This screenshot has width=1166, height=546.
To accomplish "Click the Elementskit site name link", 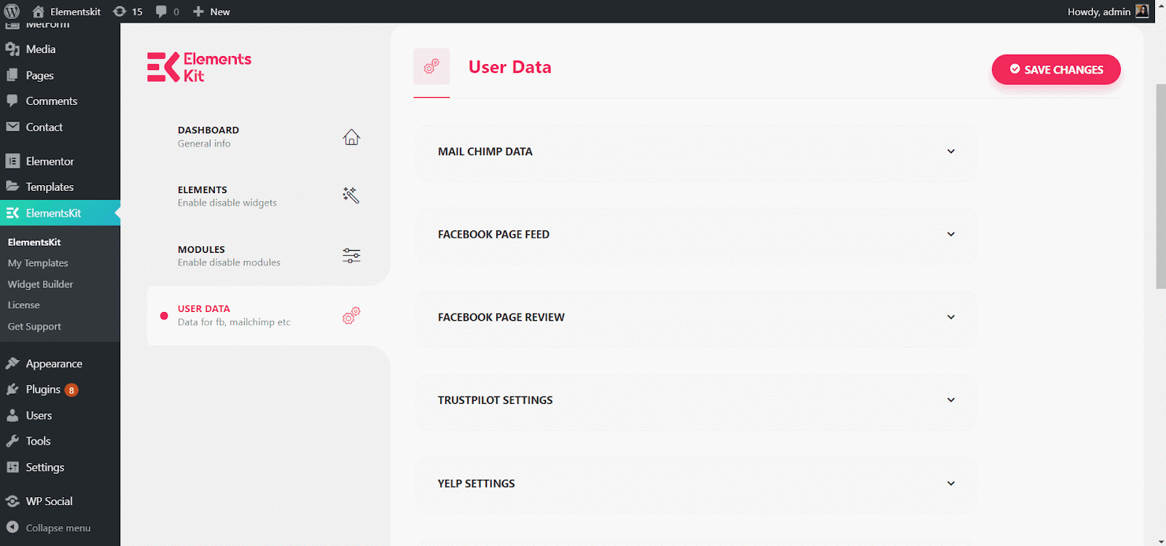I will (75, 12).
